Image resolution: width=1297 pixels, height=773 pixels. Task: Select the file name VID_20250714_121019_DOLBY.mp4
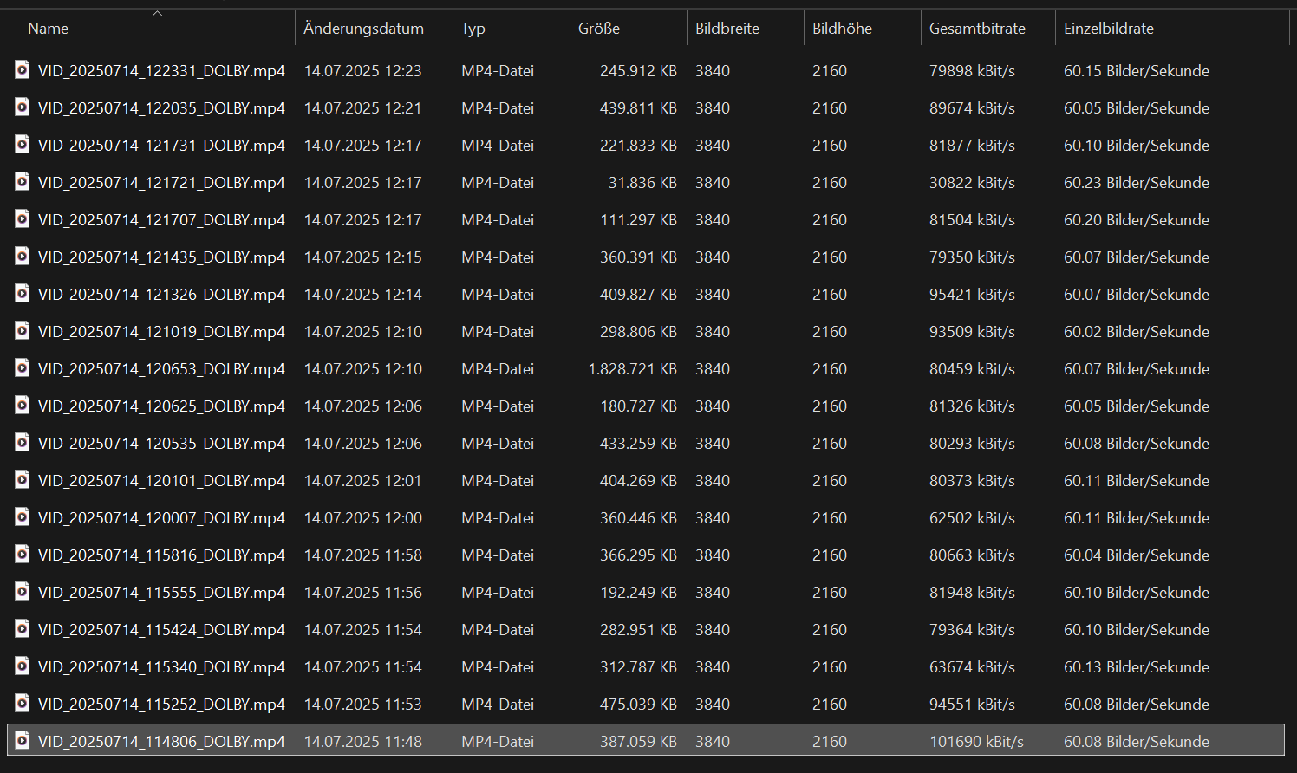click(161, 332)
